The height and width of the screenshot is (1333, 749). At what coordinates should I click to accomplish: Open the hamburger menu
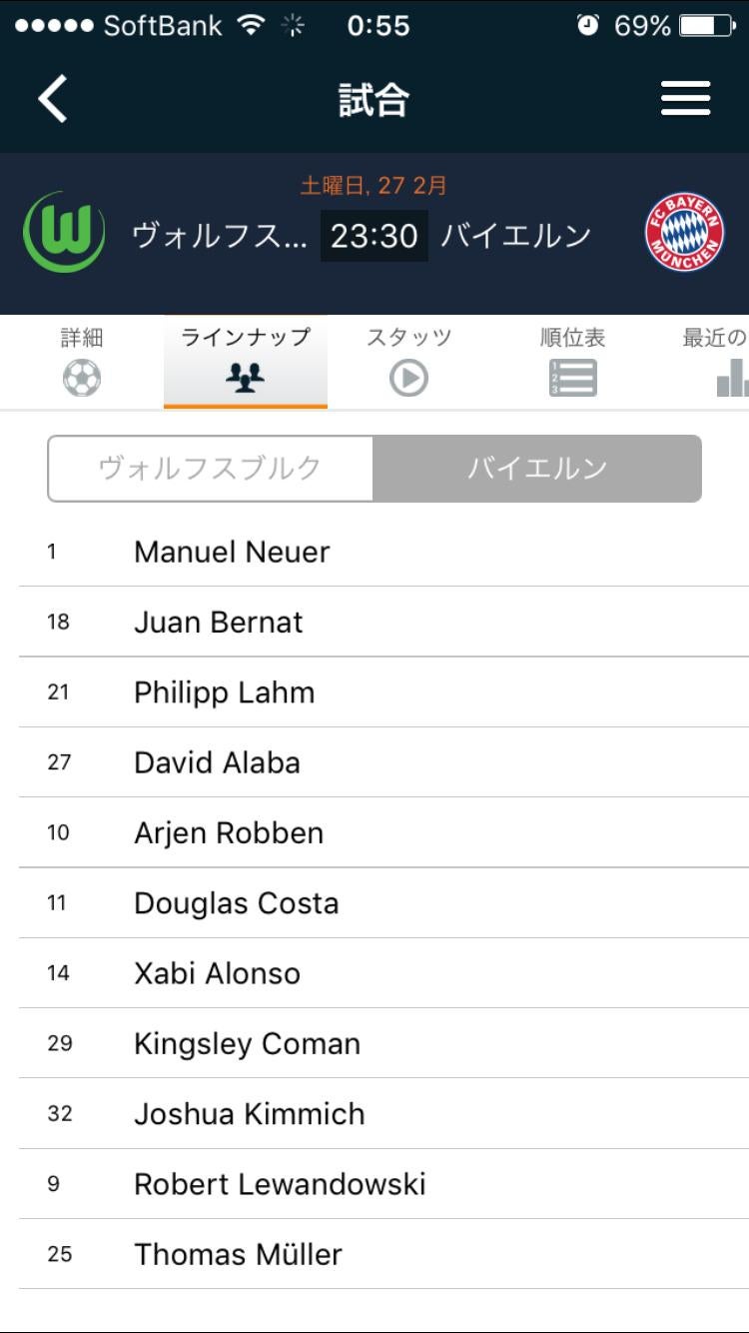tap(685, 99)
